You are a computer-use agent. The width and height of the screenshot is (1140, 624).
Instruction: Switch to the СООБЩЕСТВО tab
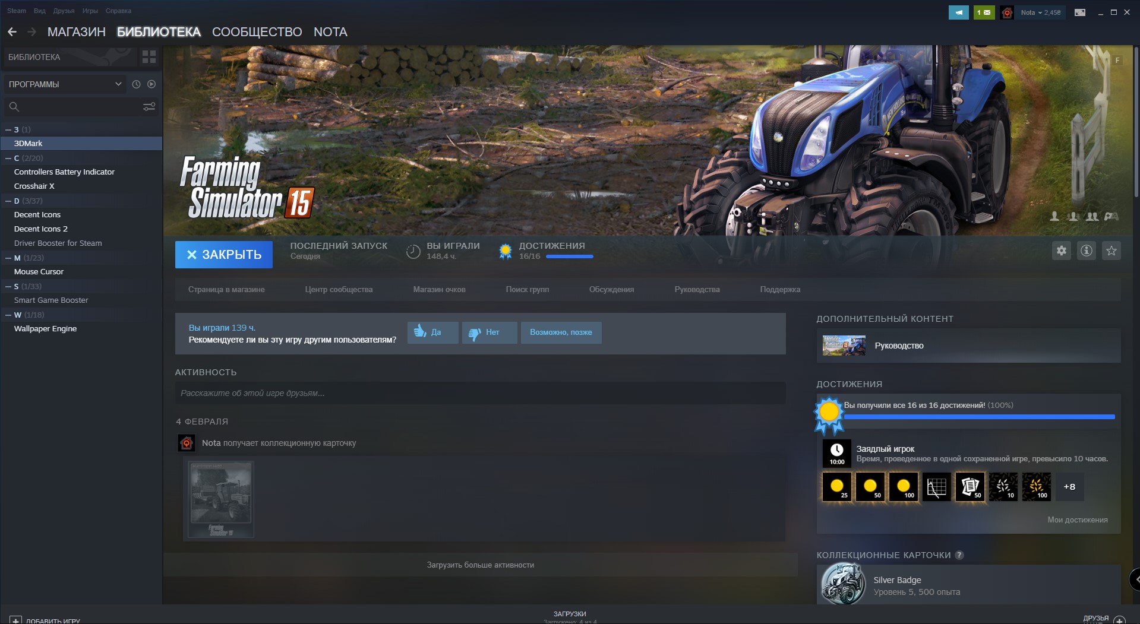(x=257, y=32)
